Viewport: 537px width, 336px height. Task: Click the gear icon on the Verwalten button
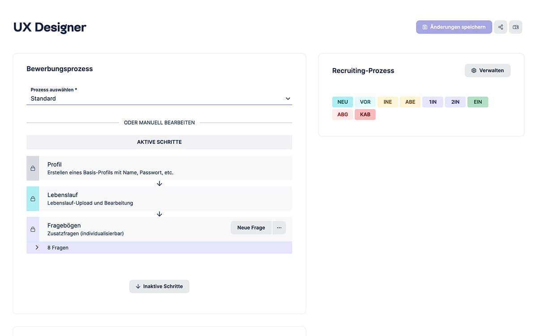473,70
